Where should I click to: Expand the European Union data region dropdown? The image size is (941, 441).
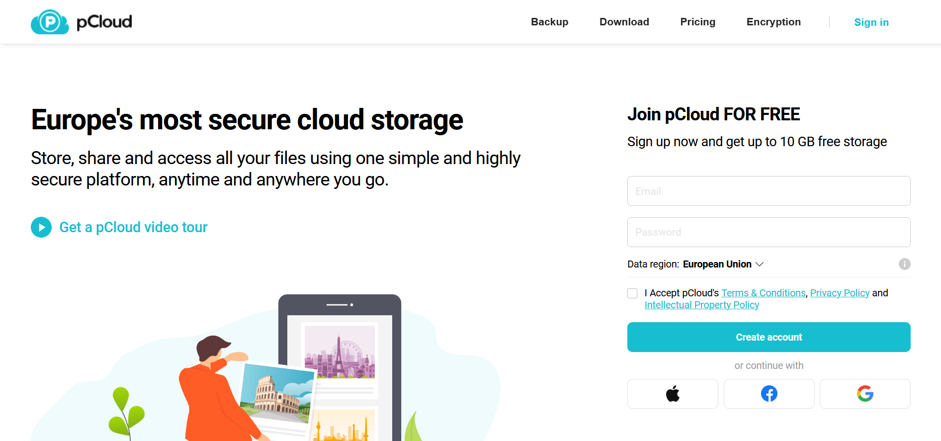[723, 264]
